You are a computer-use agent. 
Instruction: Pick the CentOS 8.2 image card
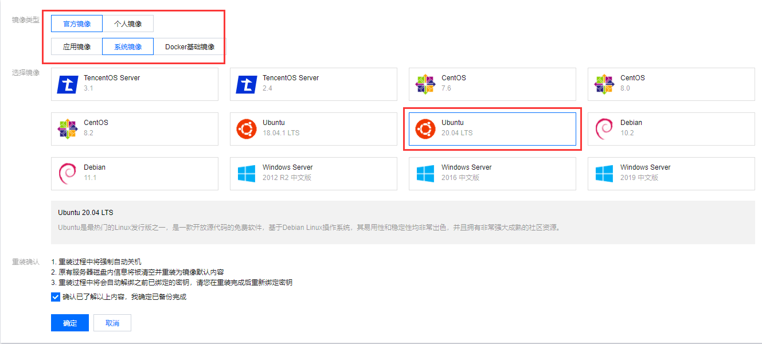pyautogui.click(x=135, y=129)
